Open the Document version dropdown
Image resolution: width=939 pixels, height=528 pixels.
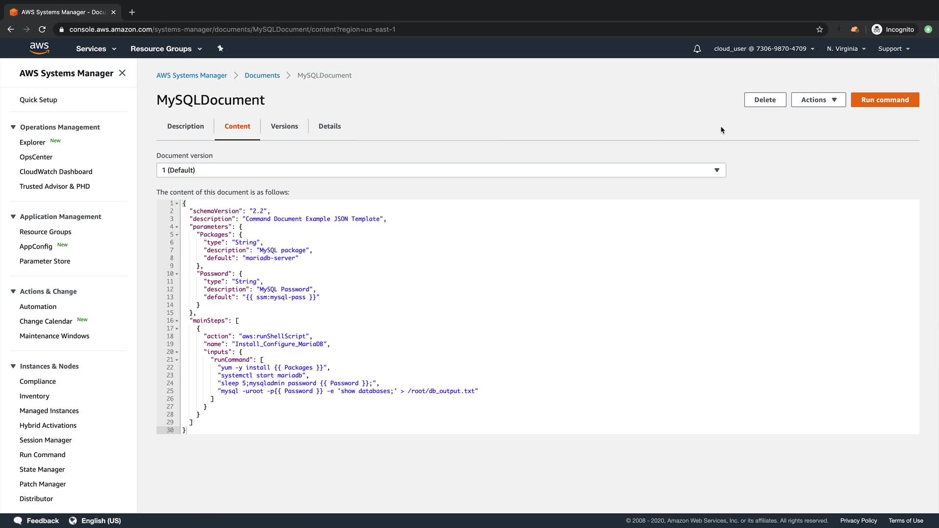(x=441, y=170)
